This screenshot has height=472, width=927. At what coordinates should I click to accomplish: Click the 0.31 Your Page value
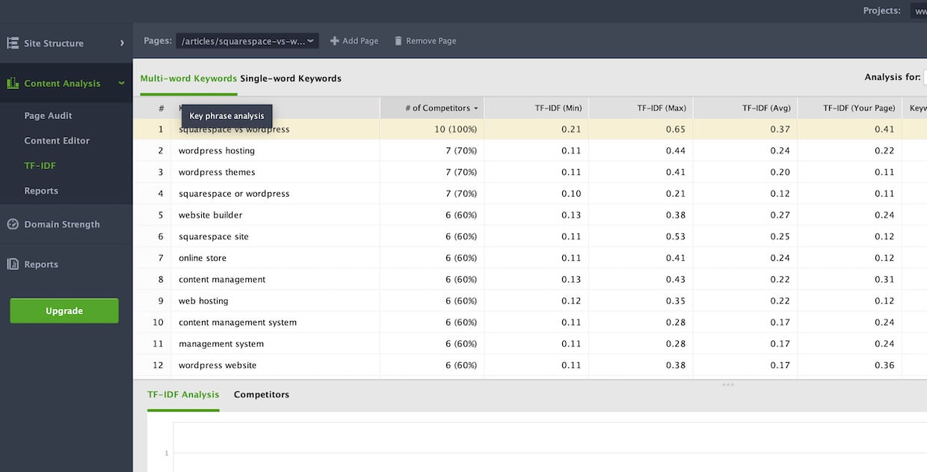tap(884, 279)
